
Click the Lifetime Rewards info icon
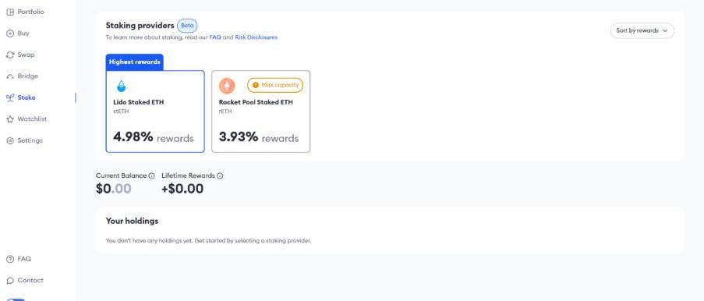click(x=220, y=175)
